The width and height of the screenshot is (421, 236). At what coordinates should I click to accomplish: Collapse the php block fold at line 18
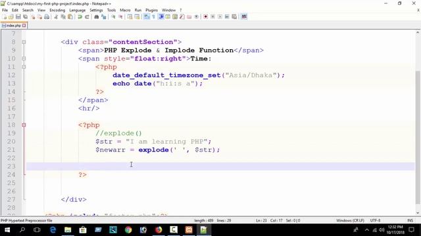(24, 125)
